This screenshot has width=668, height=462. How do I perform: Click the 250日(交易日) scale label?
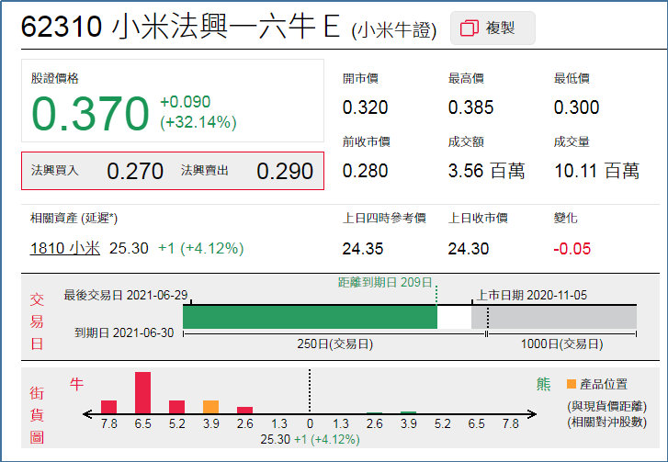(x=334, y=344)
